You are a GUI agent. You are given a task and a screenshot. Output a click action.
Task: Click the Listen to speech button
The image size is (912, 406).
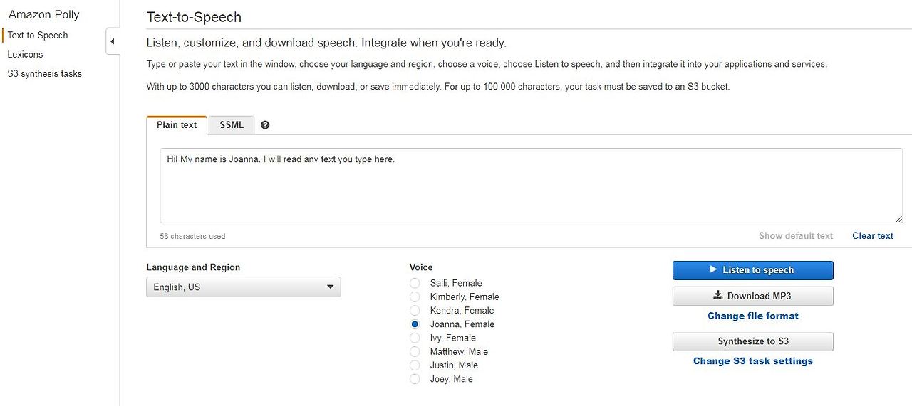[752, 270]
